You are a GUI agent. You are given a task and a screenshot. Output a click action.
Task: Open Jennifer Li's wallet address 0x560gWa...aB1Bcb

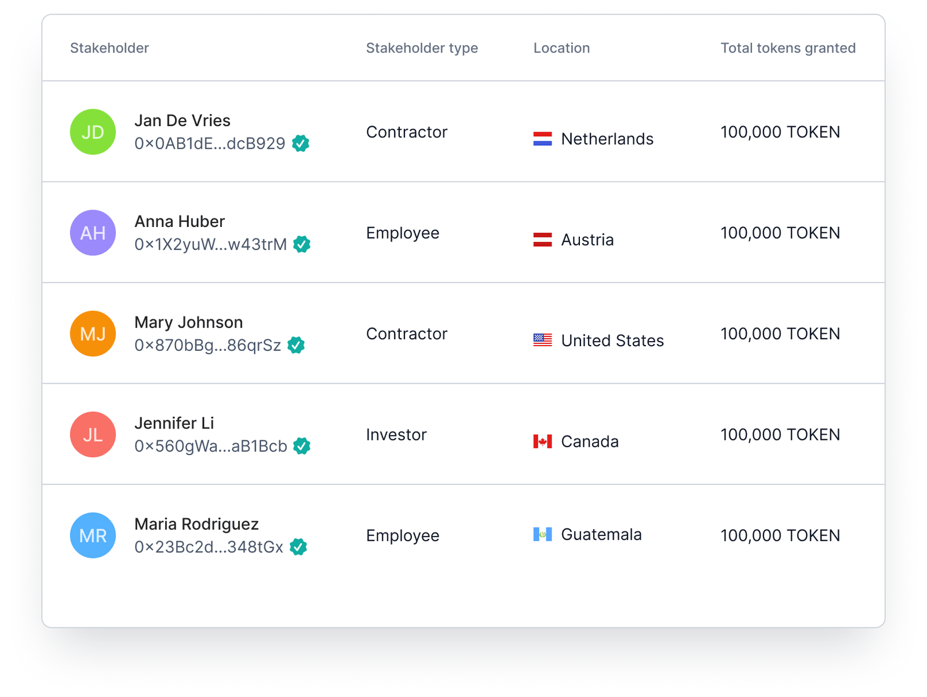(210, 446)
